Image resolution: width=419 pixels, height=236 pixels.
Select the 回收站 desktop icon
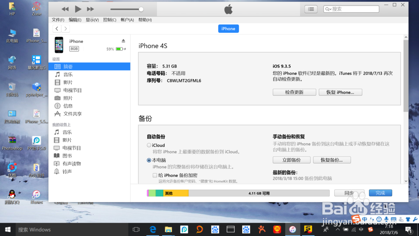12,90
